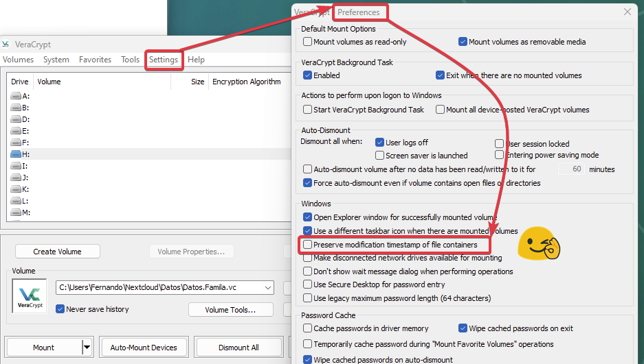Click the Encryption Algorithm column header
Viewport: 644px width, 364px height.
click(246, 82)
